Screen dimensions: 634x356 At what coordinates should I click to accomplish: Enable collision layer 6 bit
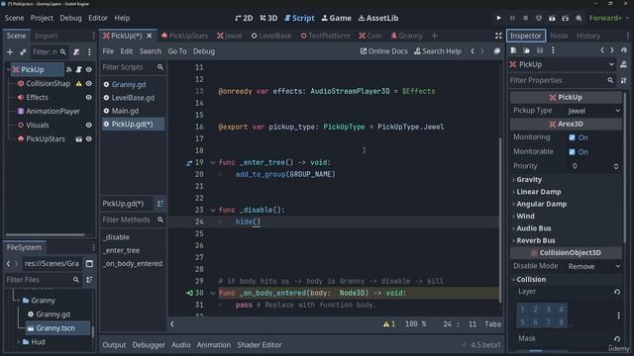tap(535, 322)
